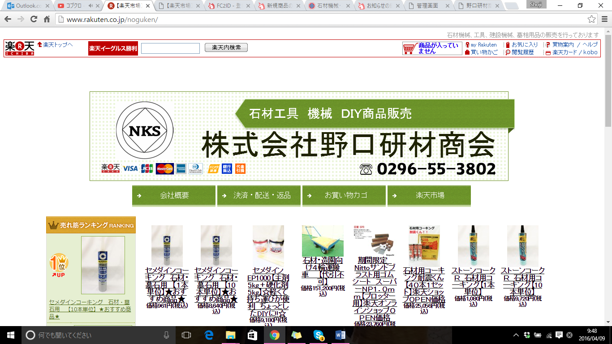612x344 pixels.
Task: Open the 買い物かご header link
Action: pos(484,52)
